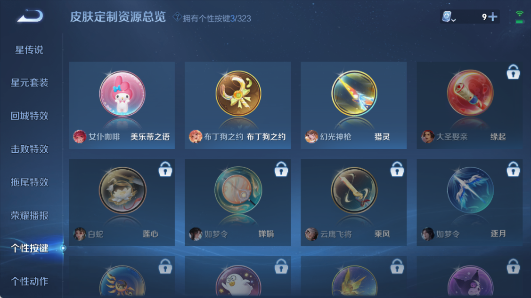The width and height of the screenshot is (531, 298).
Task: Go back using the return arrow icon
Action: tap(30, 16)
